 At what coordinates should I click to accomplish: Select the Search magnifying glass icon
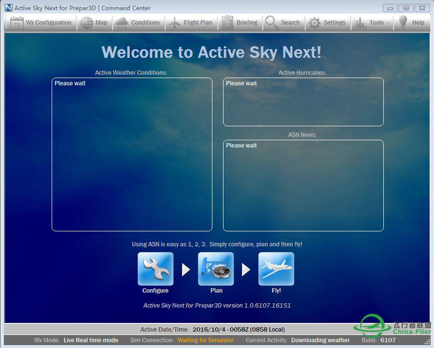(272, 23)
